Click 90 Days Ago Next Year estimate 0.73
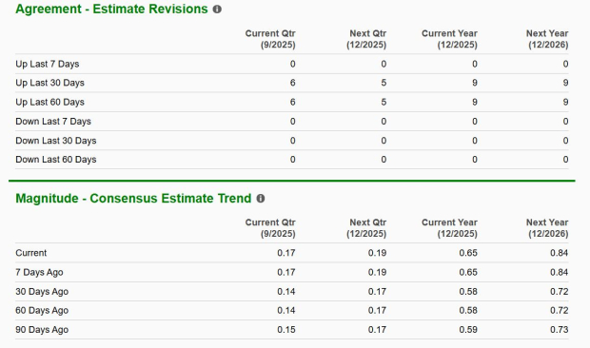 coord(560,330)
